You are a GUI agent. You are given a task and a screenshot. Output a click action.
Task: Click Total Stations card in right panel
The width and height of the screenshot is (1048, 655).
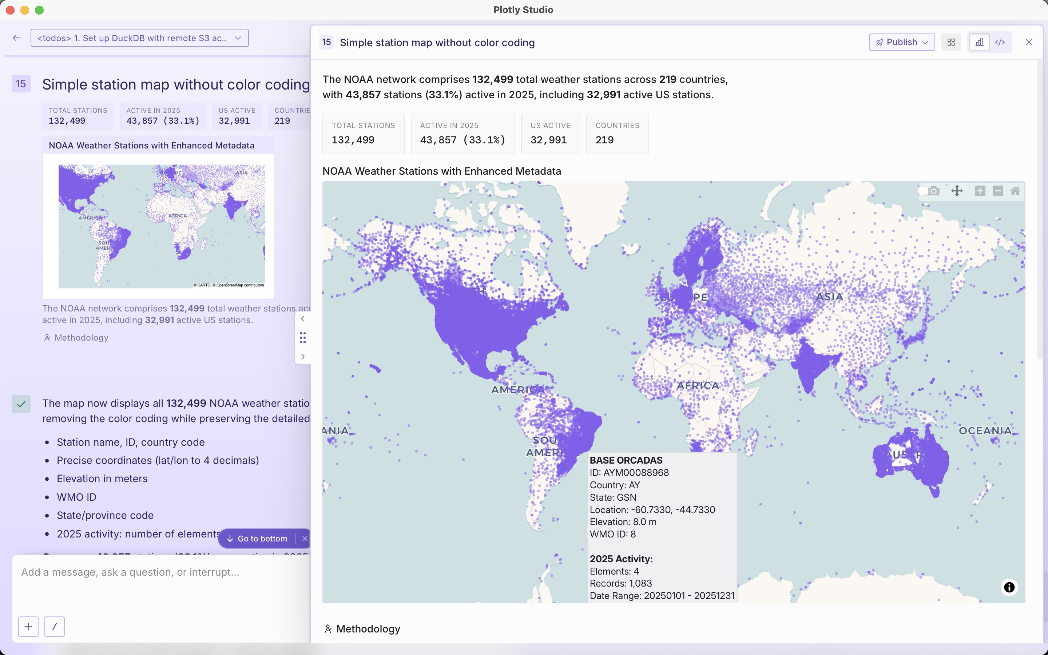click(363, 134)
